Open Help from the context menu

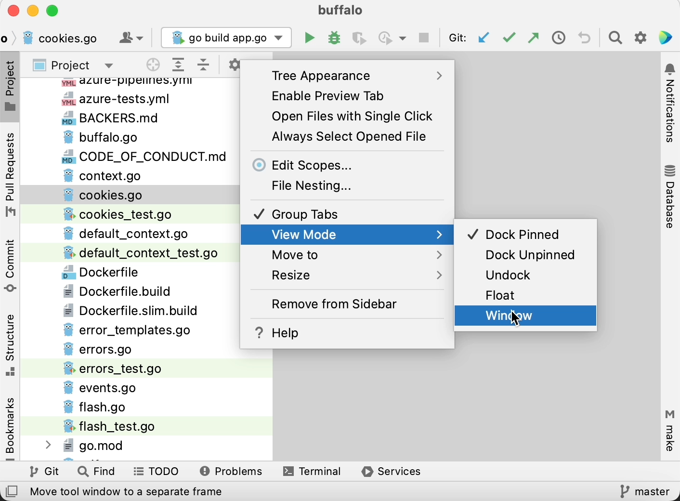pyautogui.click(x=348, y=333)
